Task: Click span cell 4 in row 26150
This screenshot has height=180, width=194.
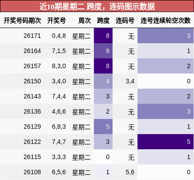Action: 103,81
